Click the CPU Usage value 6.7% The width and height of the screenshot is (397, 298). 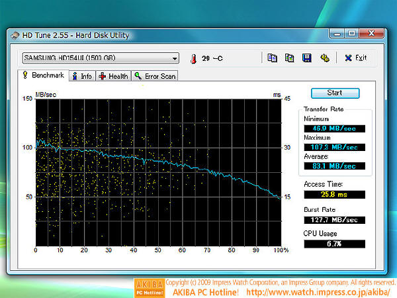click(334, 244)
